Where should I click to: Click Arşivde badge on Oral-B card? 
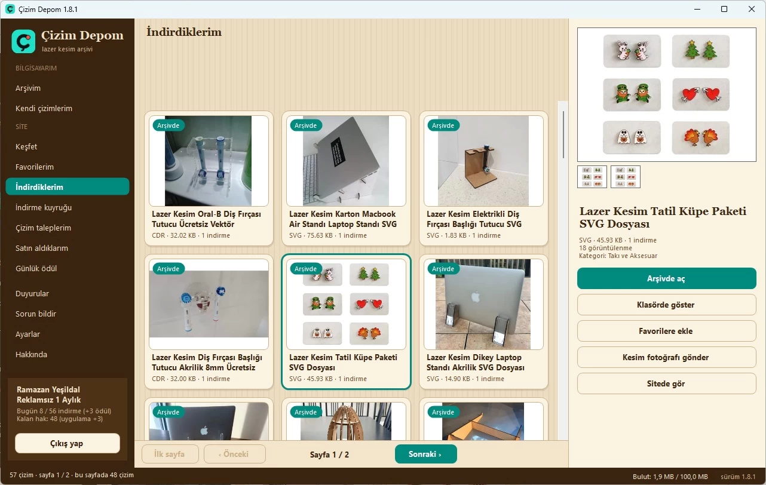pos(168,125)
